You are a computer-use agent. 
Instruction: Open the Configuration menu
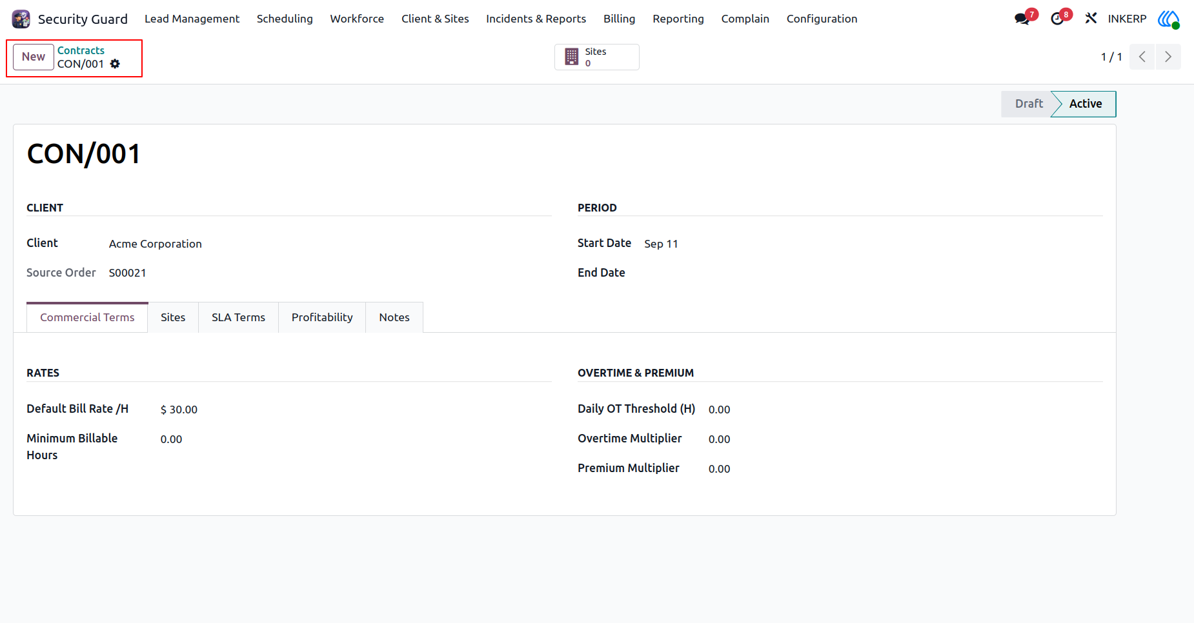pos(822,19)
